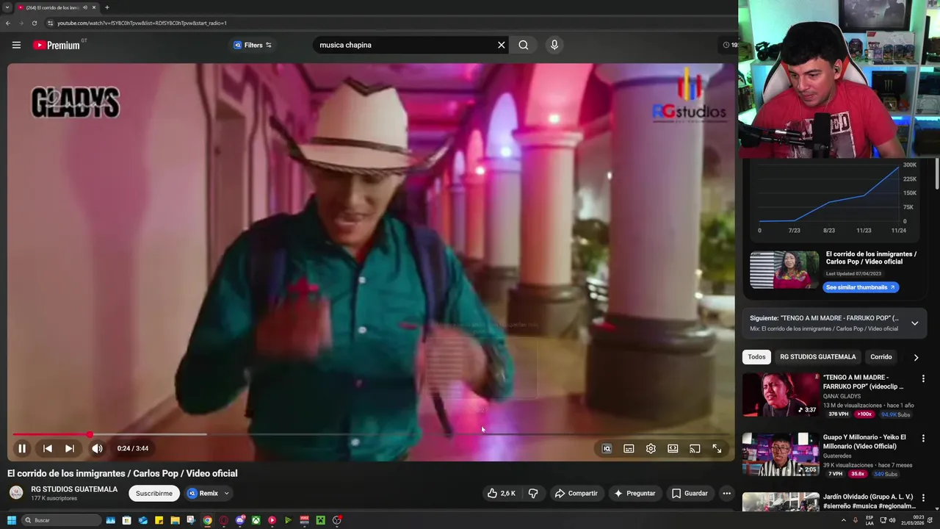940x529 pixels.
Task: Skip to the previous video
Action: (x=47, y=448)
